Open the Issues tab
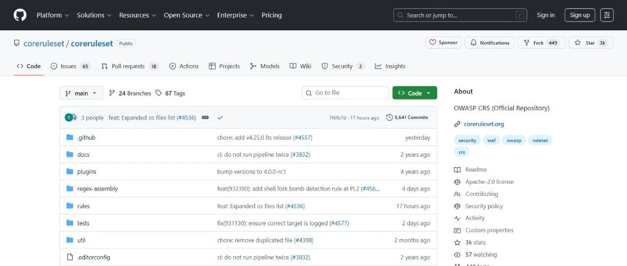 pyautogui.click(x=71, y=66)
